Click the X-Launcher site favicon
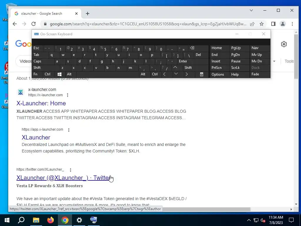Image resolution: width=301 pixels, height=226 pixels. coord(21,92)
